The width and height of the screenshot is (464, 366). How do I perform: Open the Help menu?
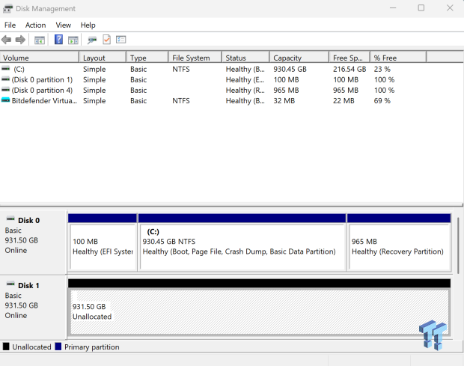point(88,25)
